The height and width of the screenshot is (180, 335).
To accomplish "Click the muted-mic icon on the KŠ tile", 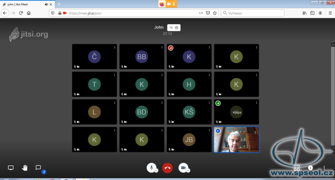I will (x=170, y=122).
